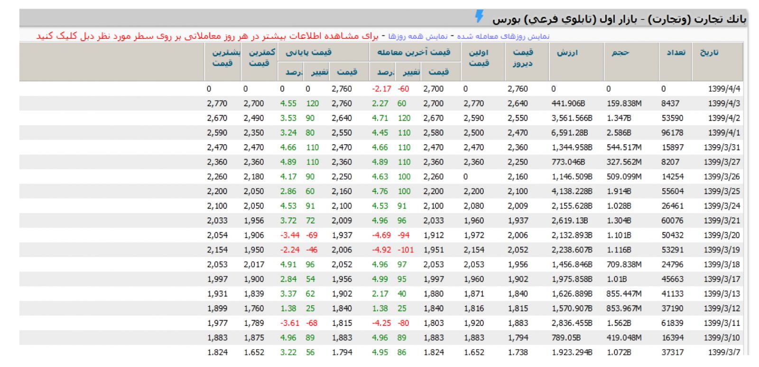Click the red -2.17 percent cell
Screen dimensions: 759x367
pos(381,89)
